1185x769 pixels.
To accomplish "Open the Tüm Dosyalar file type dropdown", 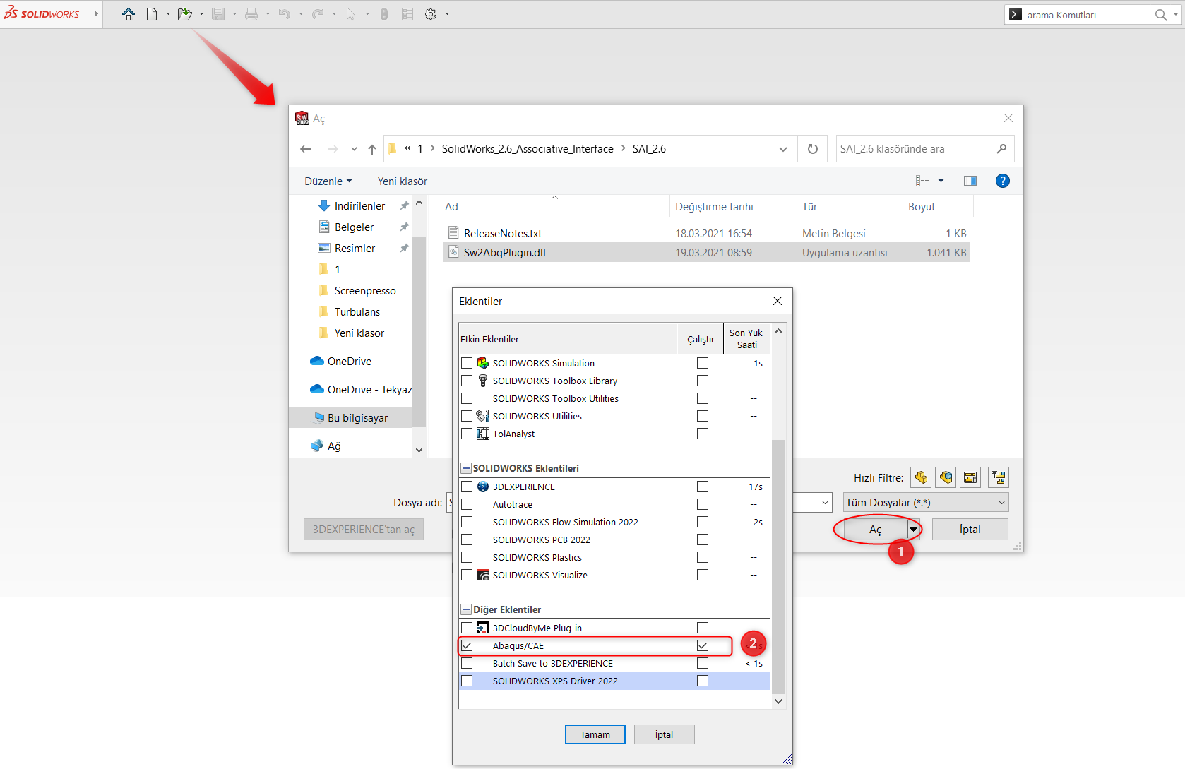I will pyautogui.click(x=1001, y=502).
